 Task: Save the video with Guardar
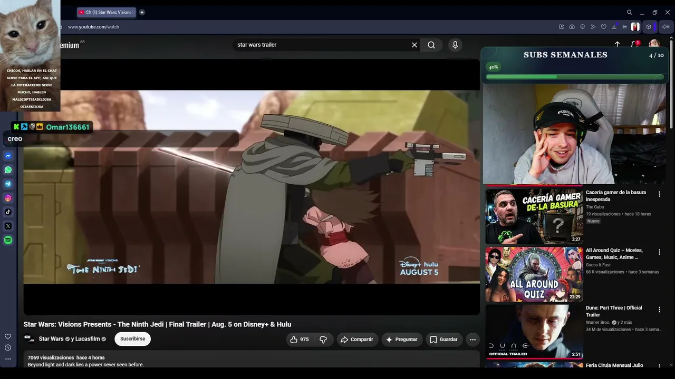coord(444,340)
